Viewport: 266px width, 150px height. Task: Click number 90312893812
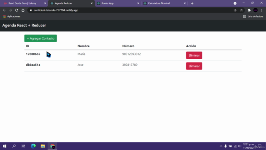coord(131,54)
